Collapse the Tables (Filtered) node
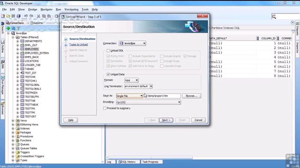300x168 pixels. pos(13,37)
